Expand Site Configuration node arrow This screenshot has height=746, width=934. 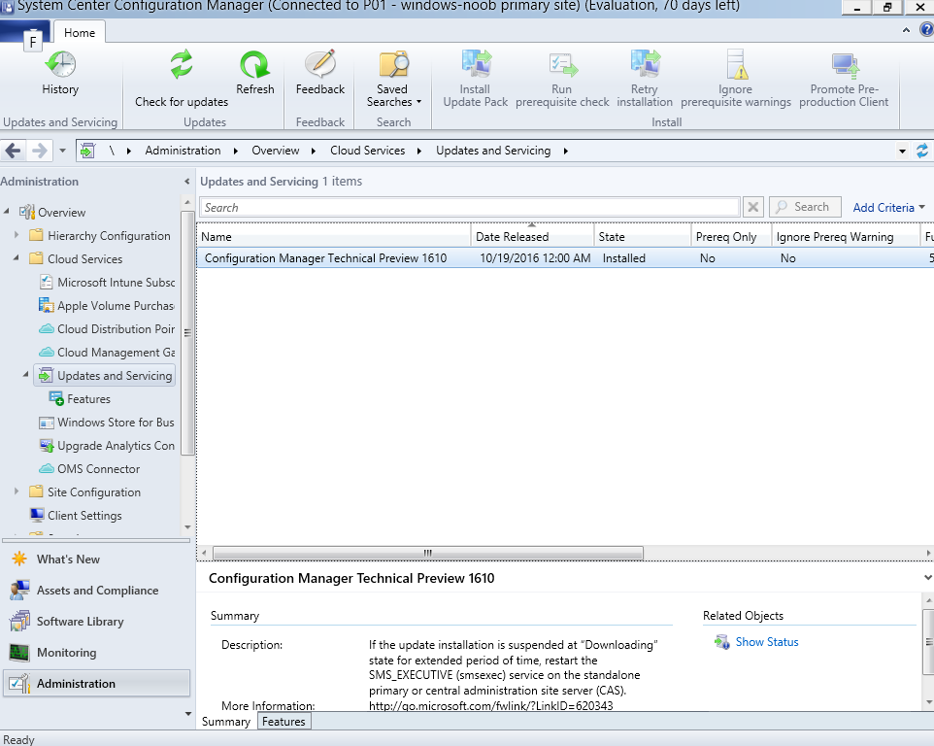(17, 491)
